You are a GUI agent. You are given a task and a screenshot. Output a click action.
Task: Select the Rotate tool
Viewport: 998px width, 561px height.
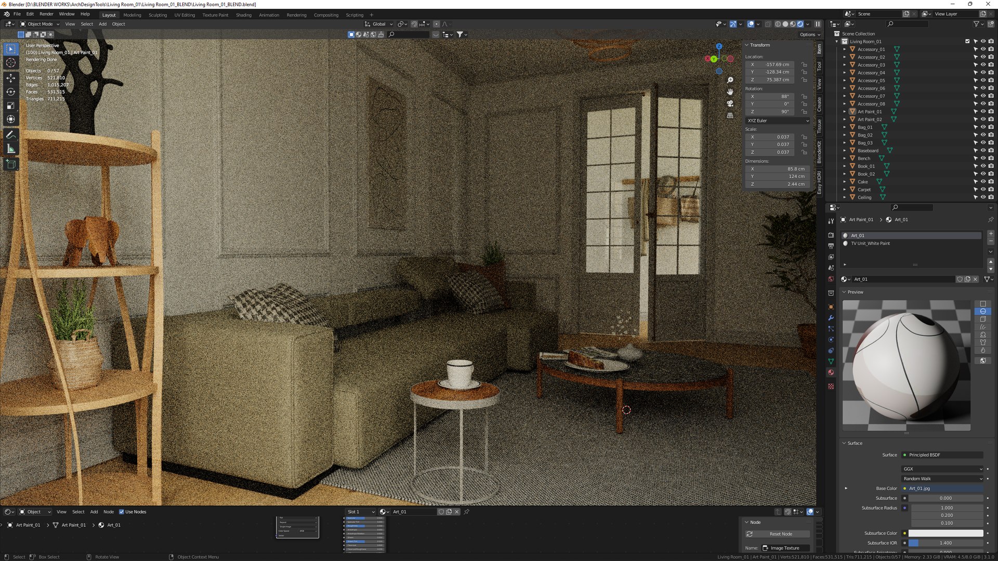pos(10,92)
